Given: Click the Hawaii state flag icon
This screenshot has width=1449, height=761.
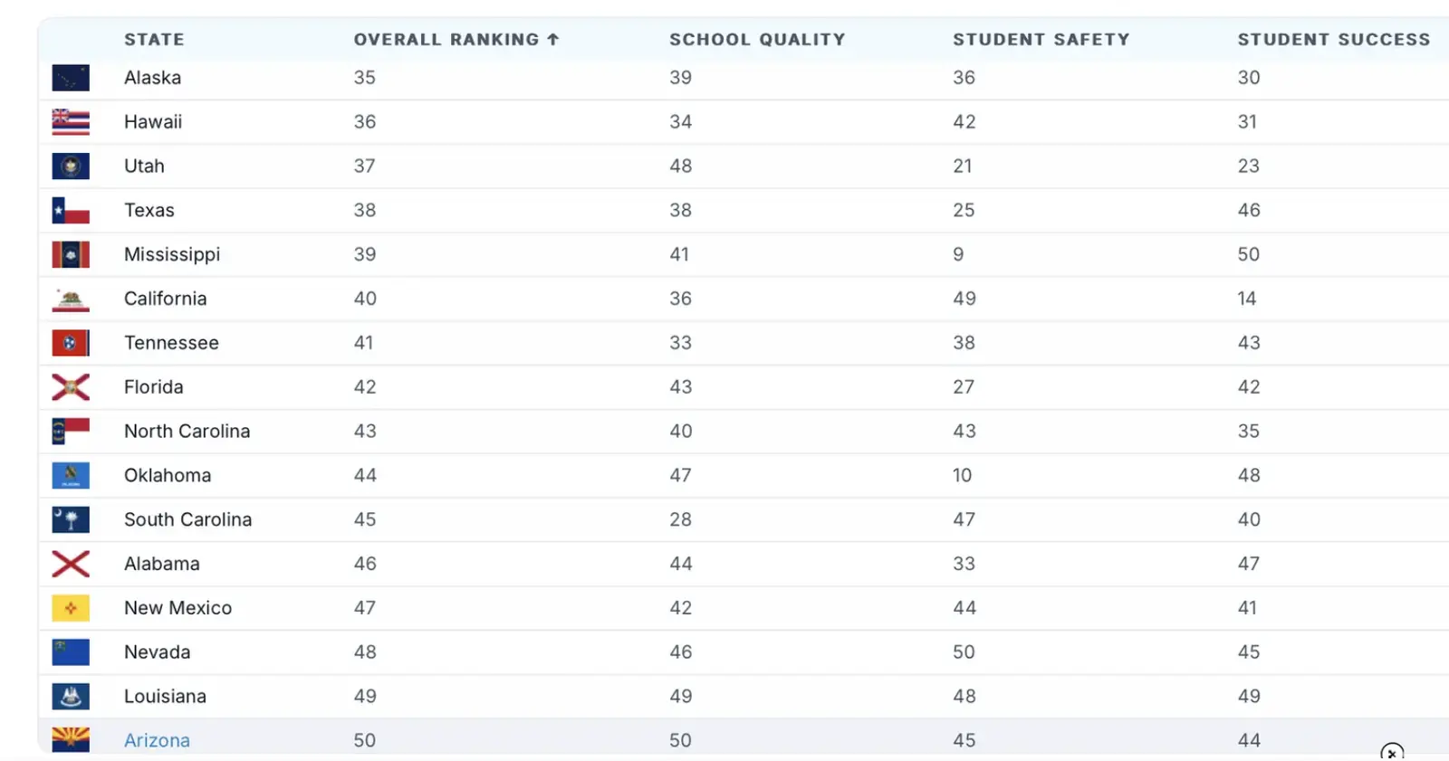Looking at the screenshot, I should point(71,122).
